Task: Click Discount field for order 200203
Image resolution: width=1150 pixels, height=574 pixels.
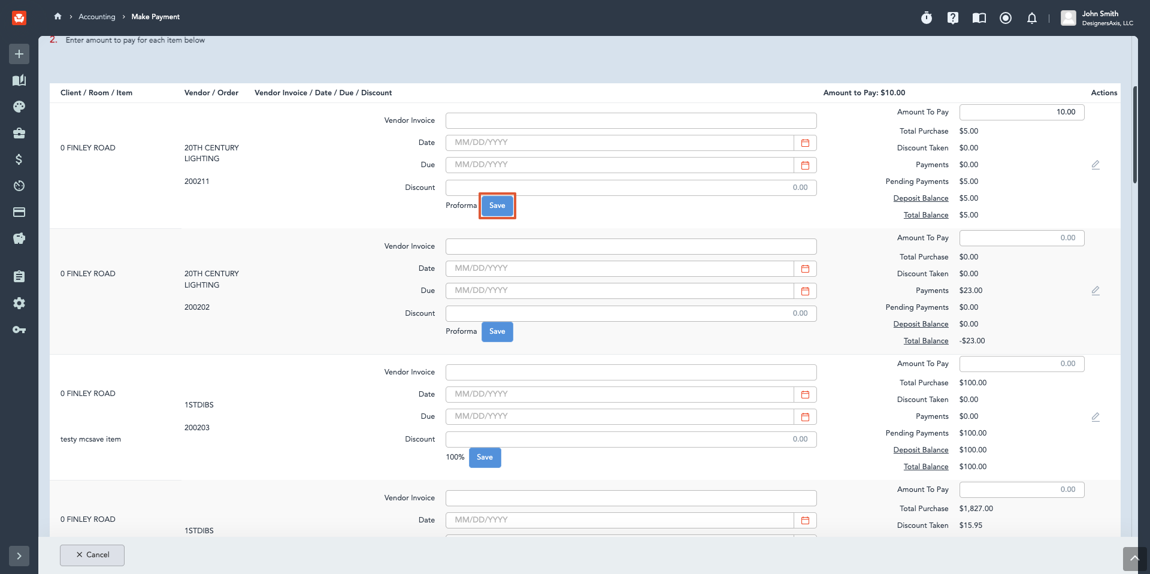Action: coord(631,439)
